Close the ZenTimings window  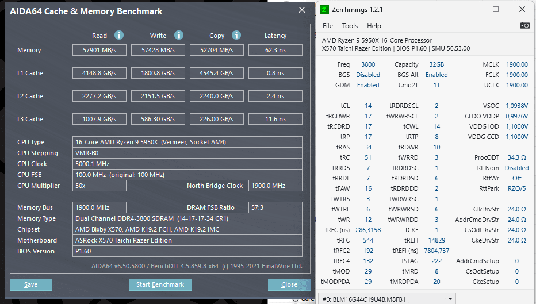click(x=522, y=10)
